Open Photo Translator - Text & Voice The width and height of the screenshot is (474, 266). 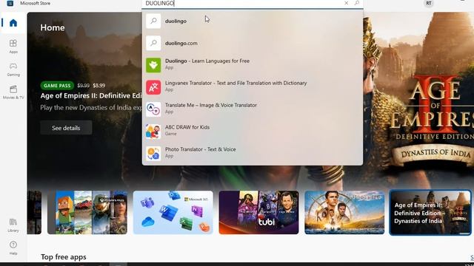point(253,153)
